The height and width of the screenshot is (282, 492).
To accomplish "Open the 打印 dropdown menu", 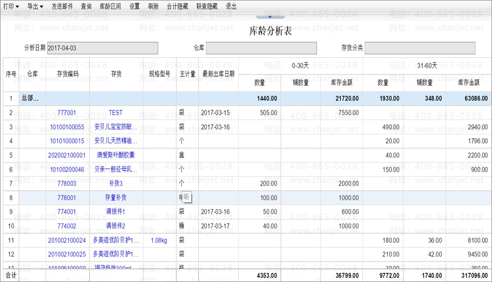I will tap(11, 6).
